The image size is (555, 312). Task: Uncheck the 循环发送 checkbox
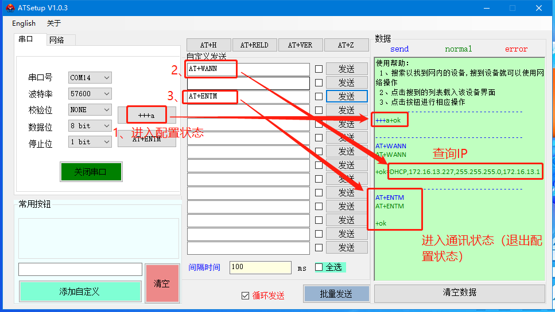[246, 295]
